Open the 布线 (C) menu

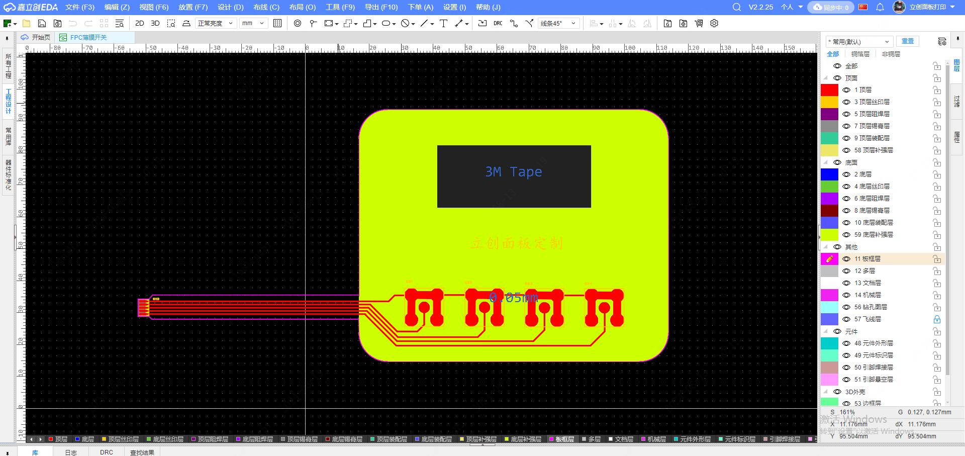266,7
